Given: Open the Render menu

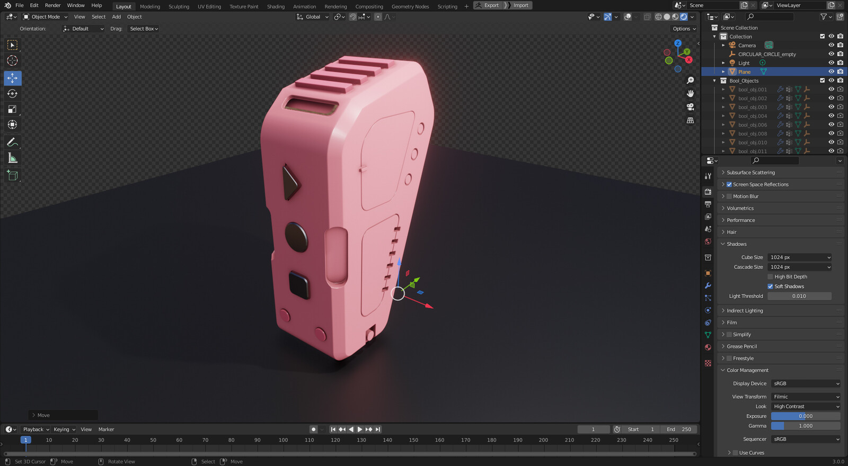Looking at the screenshot, I should click(52, 5).
